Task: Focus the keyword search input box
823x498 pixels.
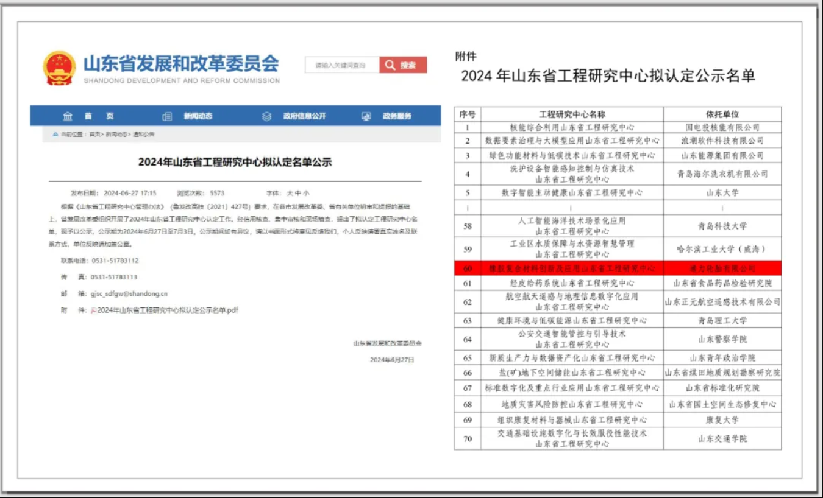Action: pyautogui.click(x=341, y=65)
